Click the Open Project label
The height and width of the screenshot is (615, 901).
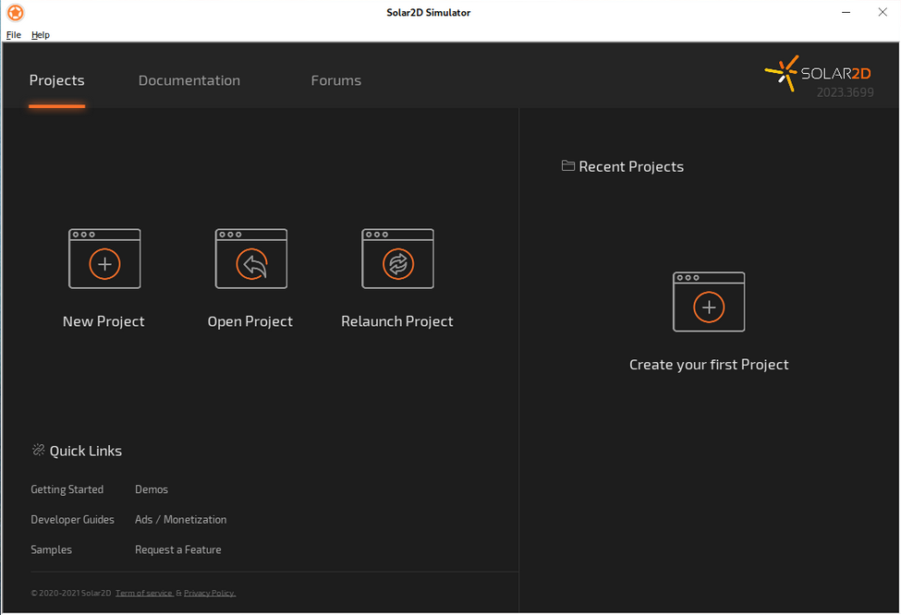(x=250, y=321)
